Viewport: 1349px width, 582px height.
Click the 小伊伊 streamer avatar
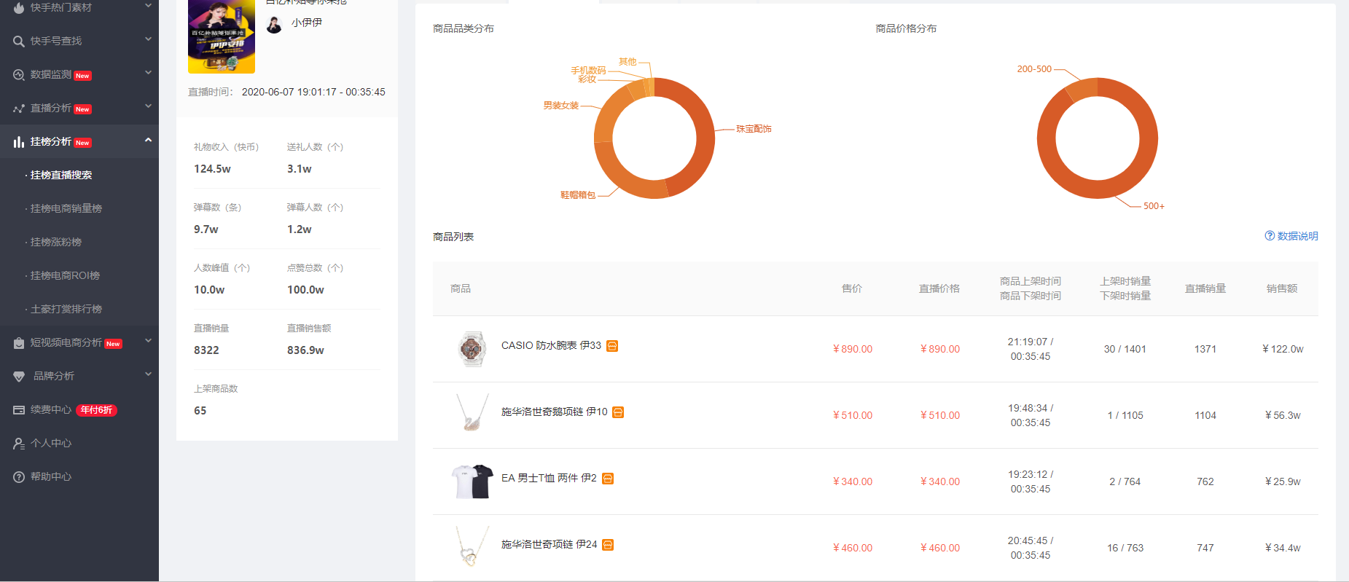[274, 25]
